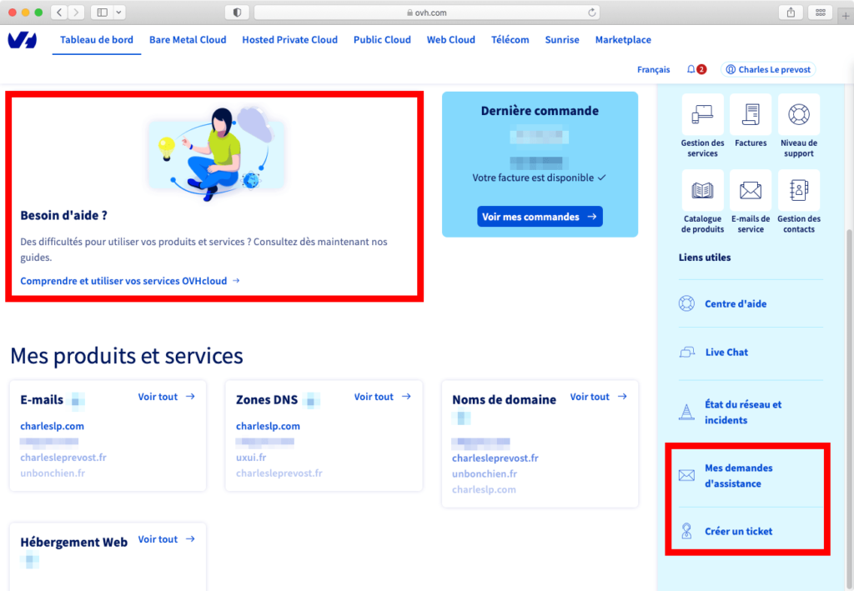The image size is (854, 591).
Task: Click the Créer un ticket link
Action: (739, 531)
